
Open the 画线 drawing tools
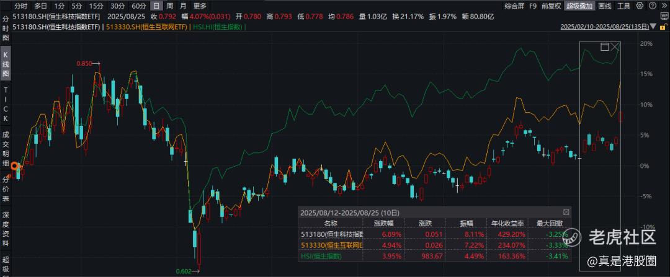[605, 6]
